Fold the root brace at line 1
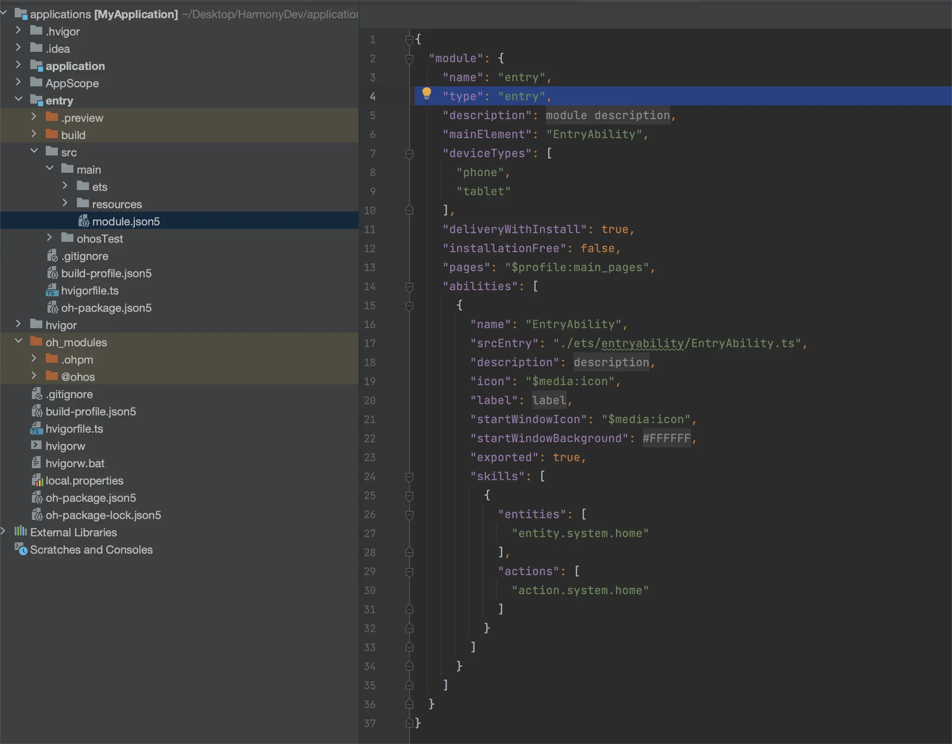952x744 pixels. [409, 40]
